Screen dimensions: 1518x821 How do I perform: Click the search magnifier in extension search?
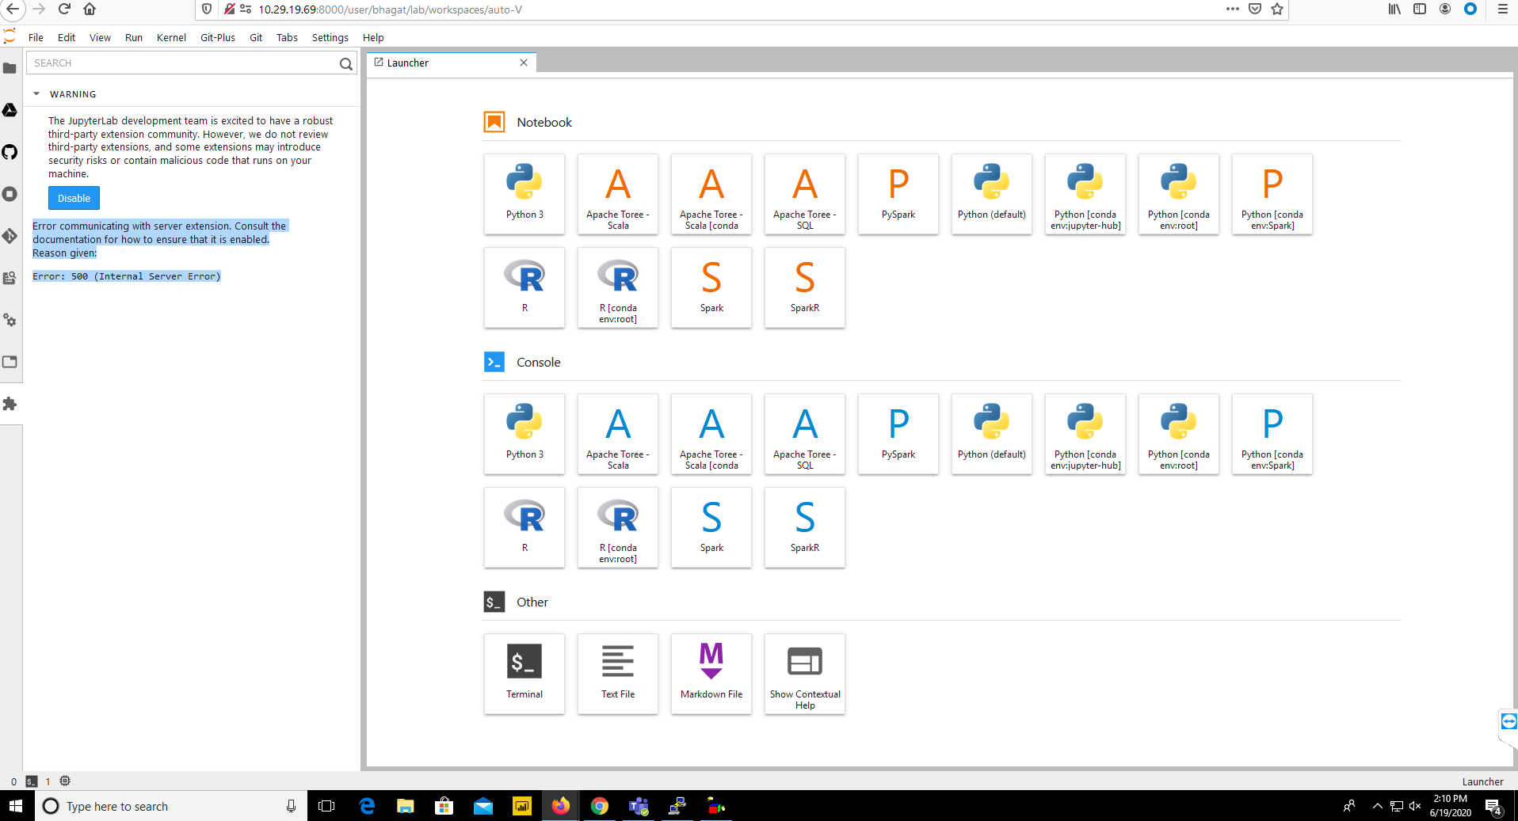[x=345, y=63]
